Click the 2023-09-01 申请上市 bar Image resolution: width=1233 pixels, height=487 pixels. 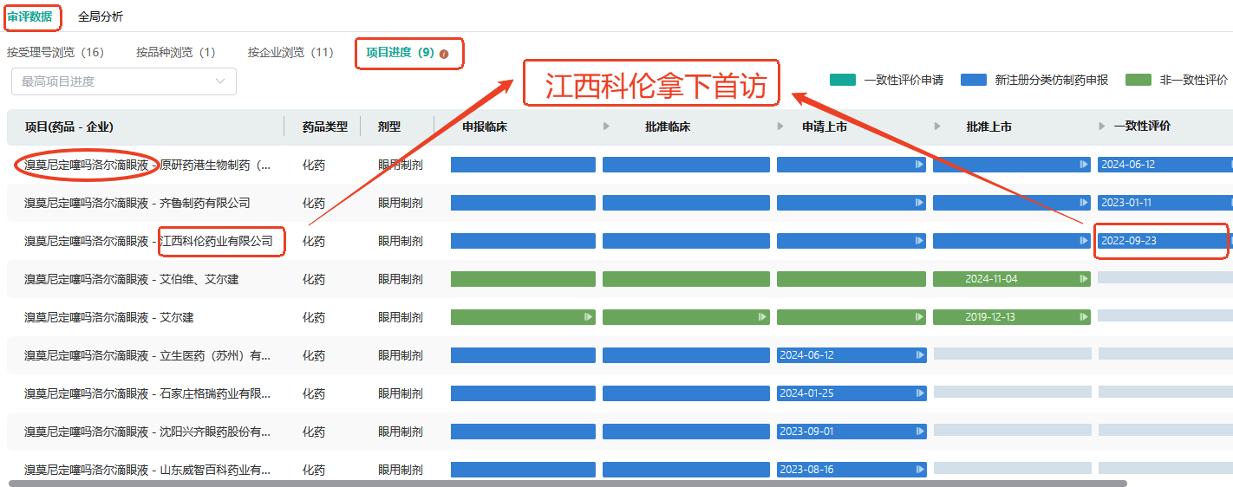point(851,432)
